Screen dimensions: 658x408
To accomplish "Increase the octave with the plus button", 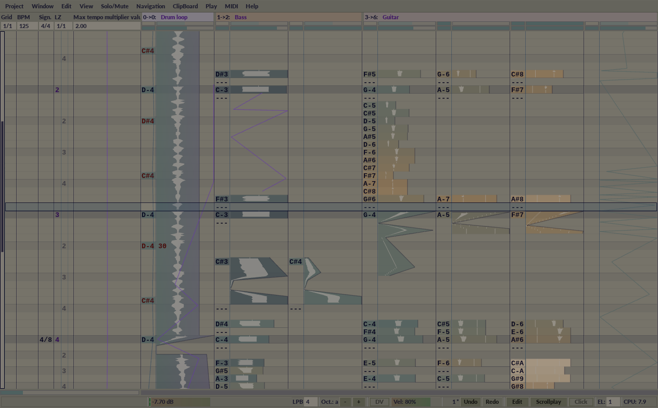I will 358,402.
